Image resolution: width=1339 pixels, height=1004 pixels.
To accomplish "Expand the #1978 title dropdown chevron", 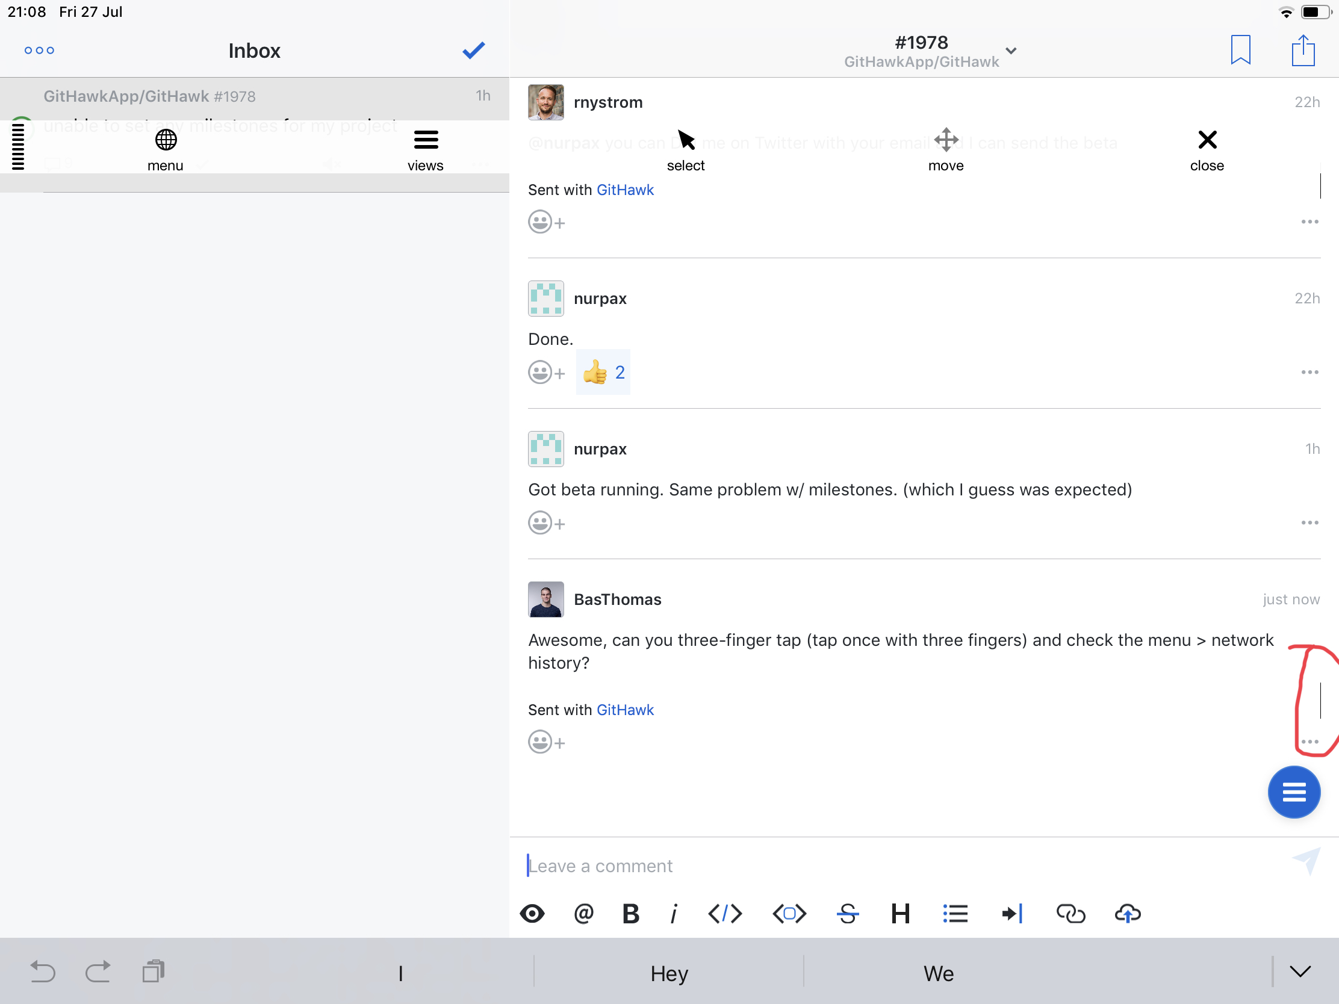I will click(1011, 51).
